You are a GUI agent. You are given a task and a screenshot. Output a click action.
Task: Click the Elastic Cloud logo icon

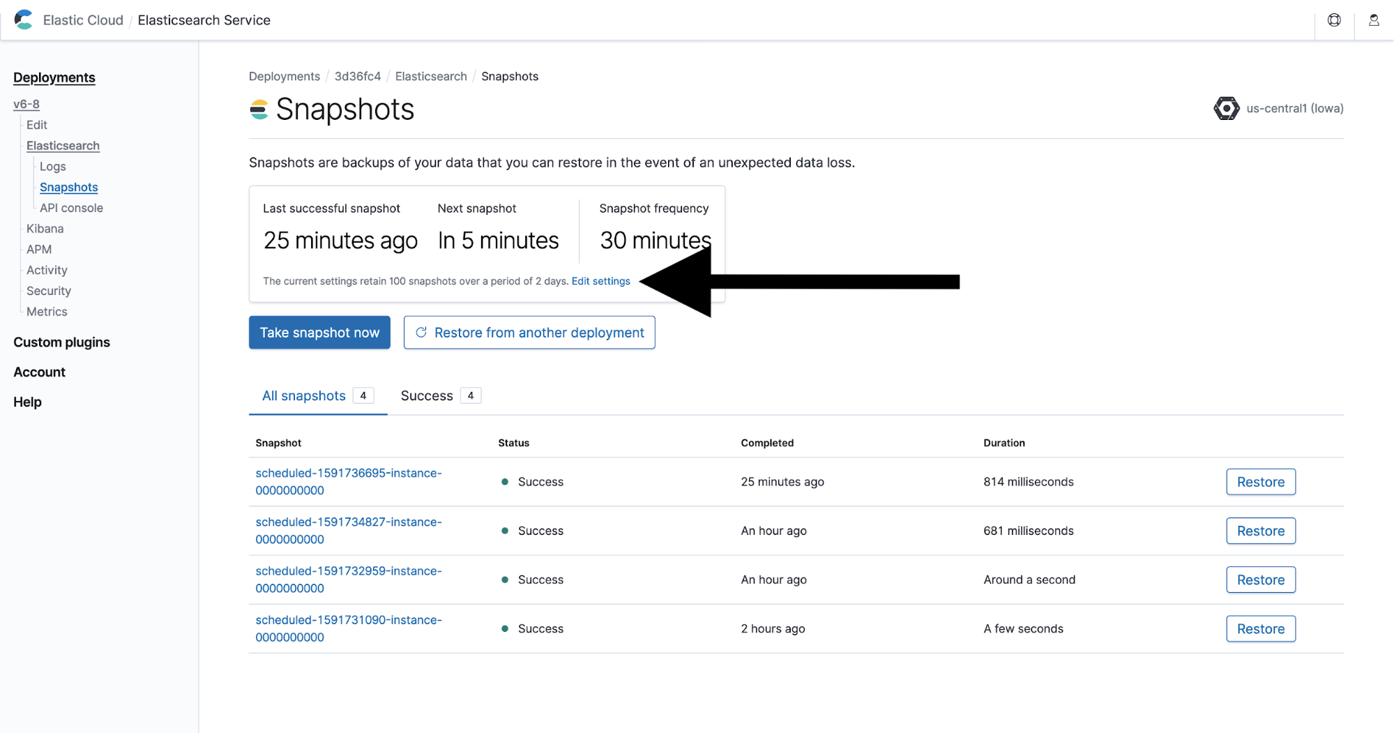[x=24, y=20]
